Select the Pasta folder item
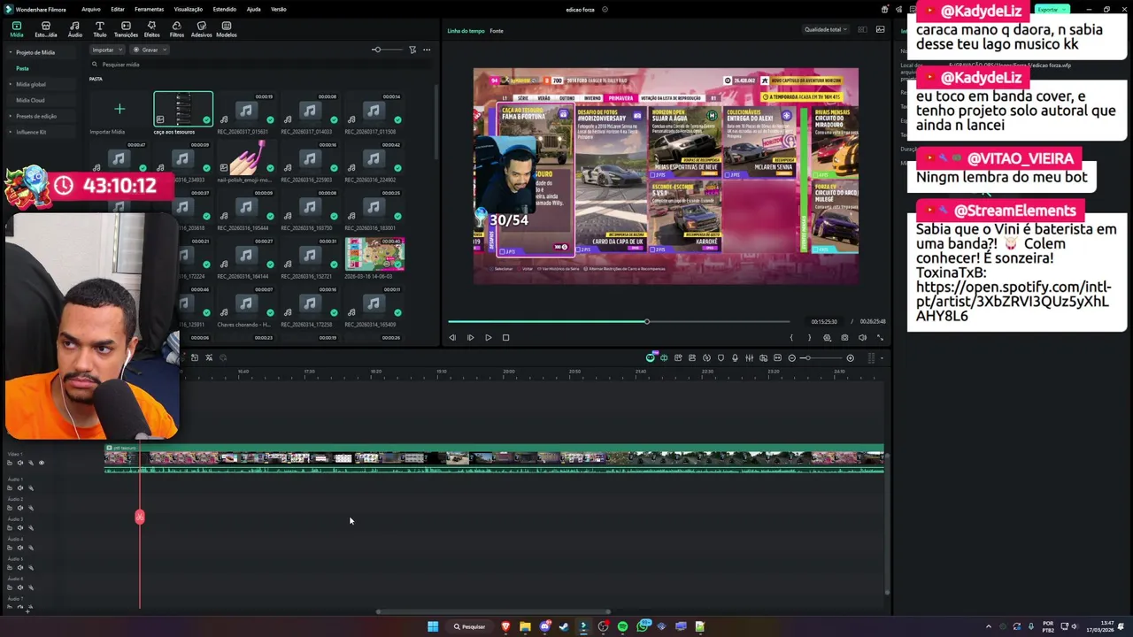Image resolution: width=1133 pixels, height=637 pixels. (22, 68)
